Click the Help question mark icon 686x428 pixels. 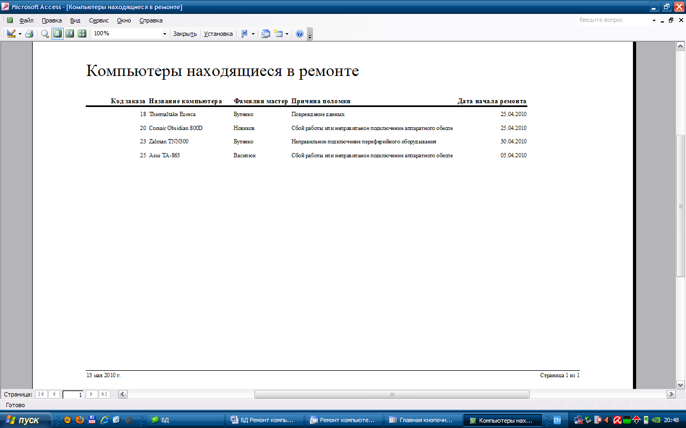[300, 34]
